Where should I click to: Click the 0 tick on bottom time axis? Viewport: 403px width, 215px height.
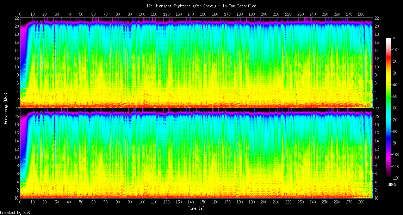pos(20,202)
